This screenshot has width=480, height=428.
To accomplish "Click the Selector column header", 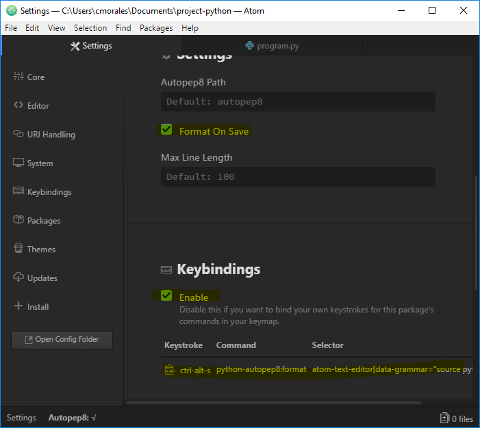I will coord(327,345).
